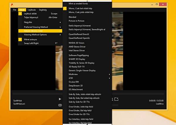The height and width of the screenshot is (125, 176).
Task: Toggle the Lejátszó ablak checkbox
Action: (20, 14)
